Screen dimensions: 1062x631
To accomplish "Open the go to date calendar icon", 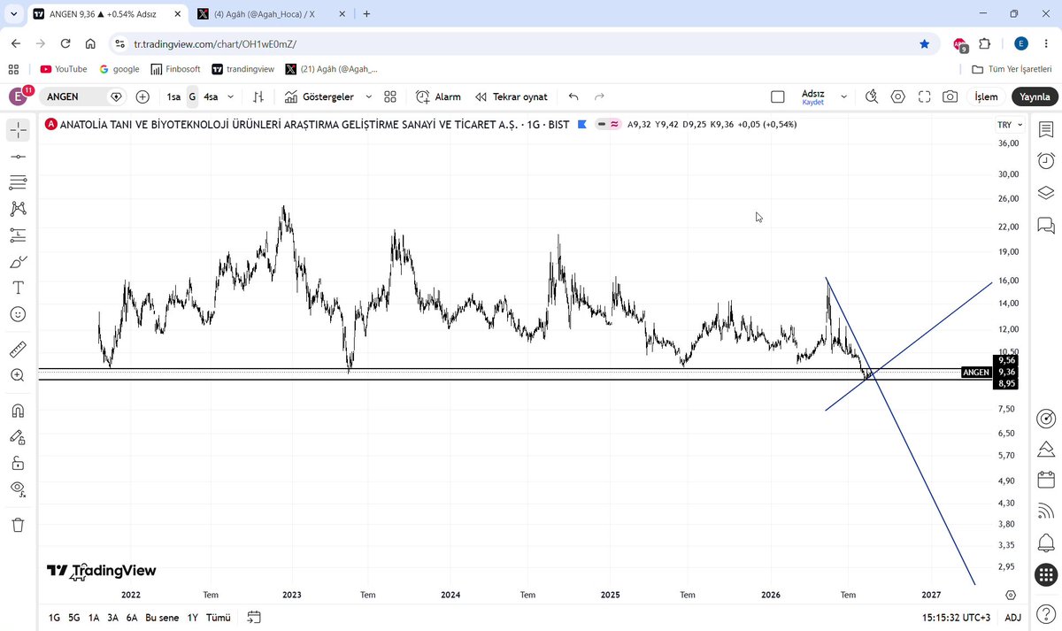I will [254, 618].
